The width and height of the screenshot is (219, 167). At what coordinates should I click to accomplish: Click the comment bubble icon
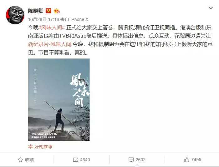click(131, 159)
